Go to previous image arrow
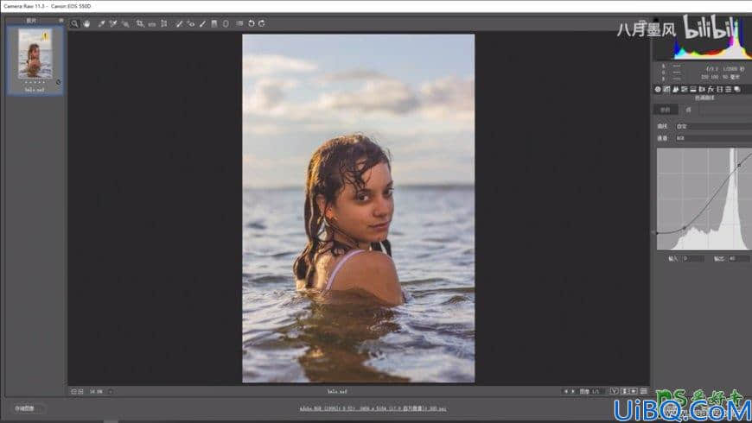The image size is (752, 423). 566,391
